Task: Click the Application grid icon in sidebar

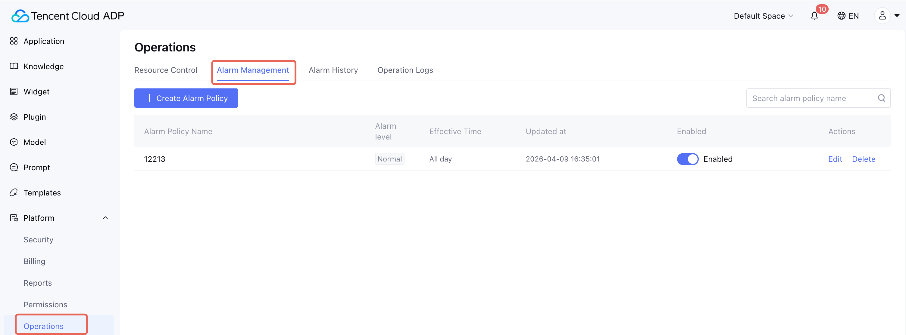Action: (x=14, y=41)
